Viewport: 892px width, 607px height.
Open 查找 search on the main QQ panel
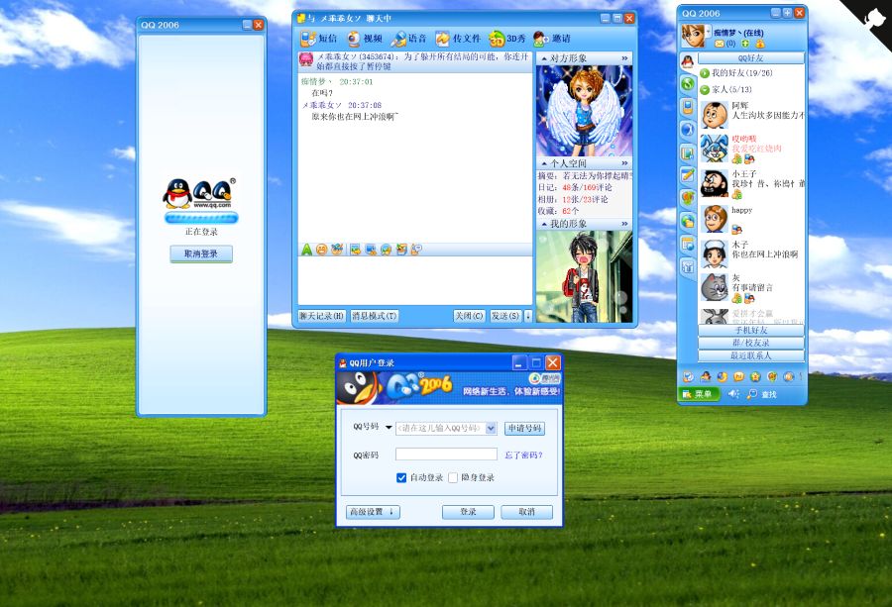(764, 394)
